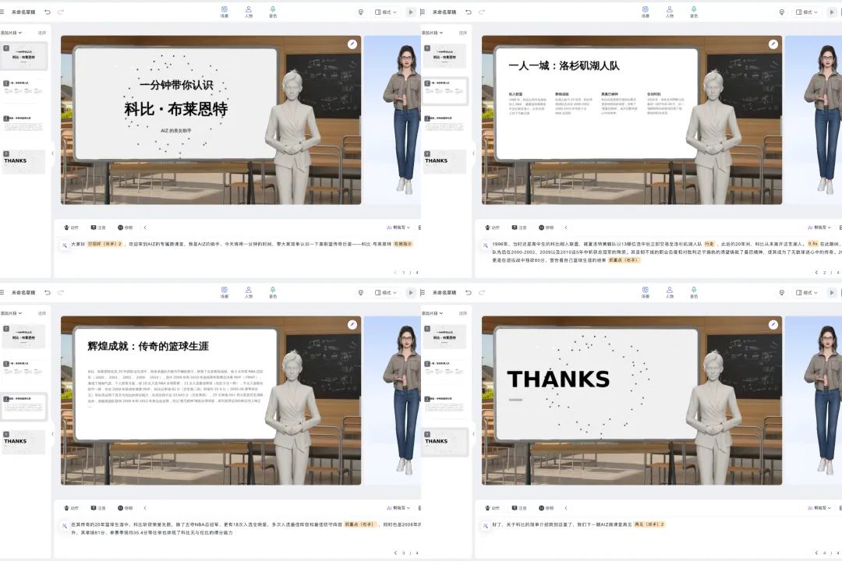The width and height of the screenshot is (842, 561).
Task: Expand 横式 layout dropdown in page 1/4 window
Action: coord(386,12)
